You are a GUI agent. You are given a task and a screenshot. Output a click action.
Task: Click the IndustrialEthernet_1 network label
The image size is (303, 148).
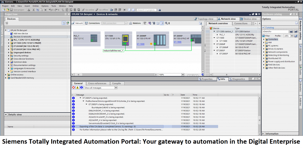[113, 51]
